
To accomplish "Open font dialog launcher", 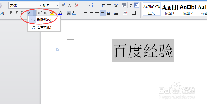I will tap(78, 18).
